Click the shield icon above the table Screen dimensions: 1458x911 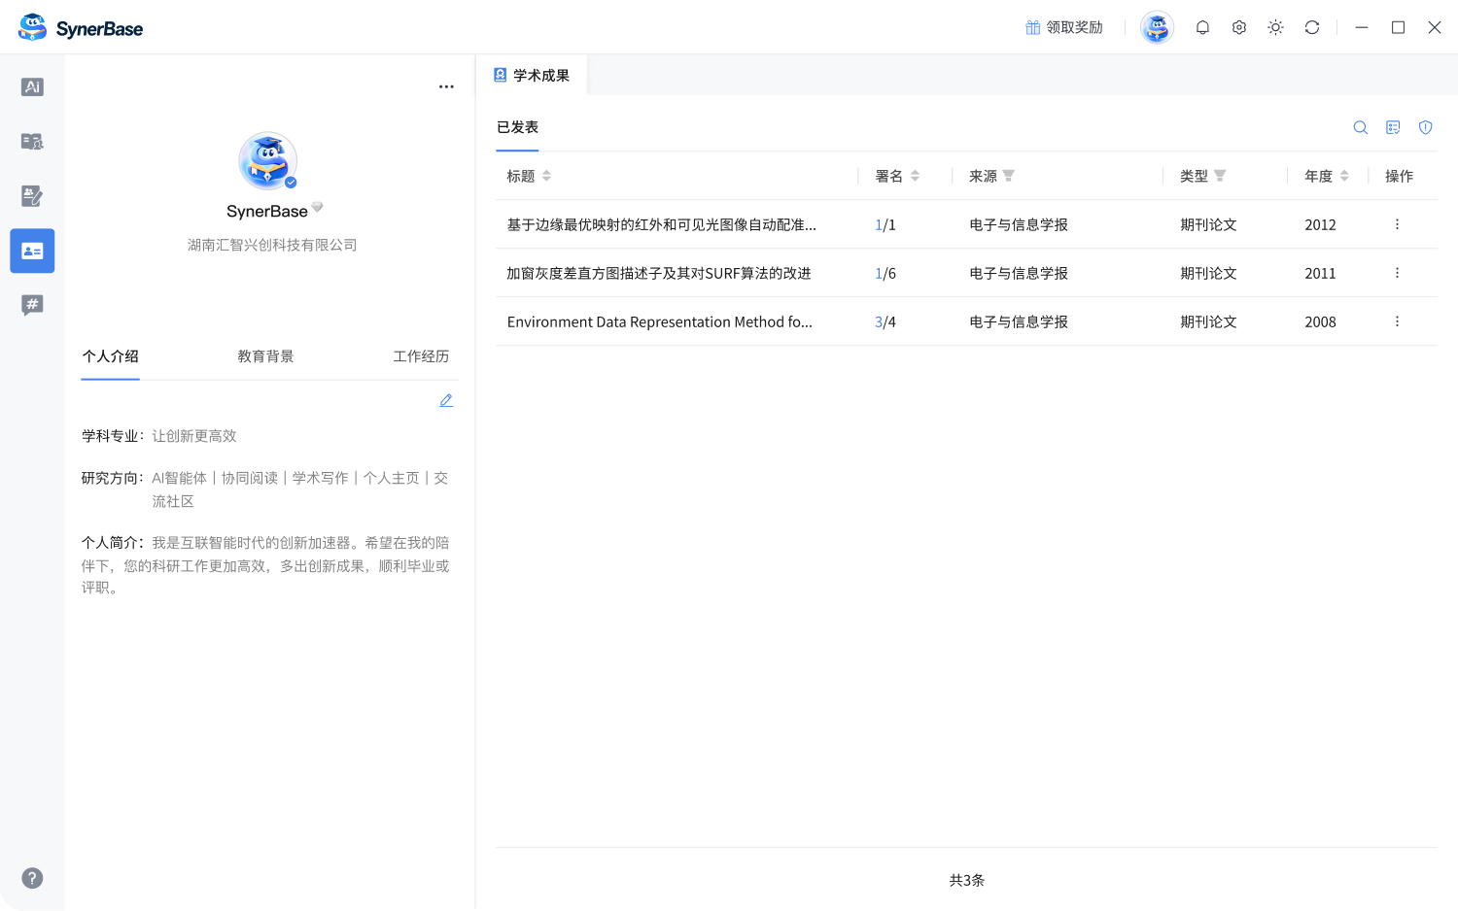point(1426,127)
